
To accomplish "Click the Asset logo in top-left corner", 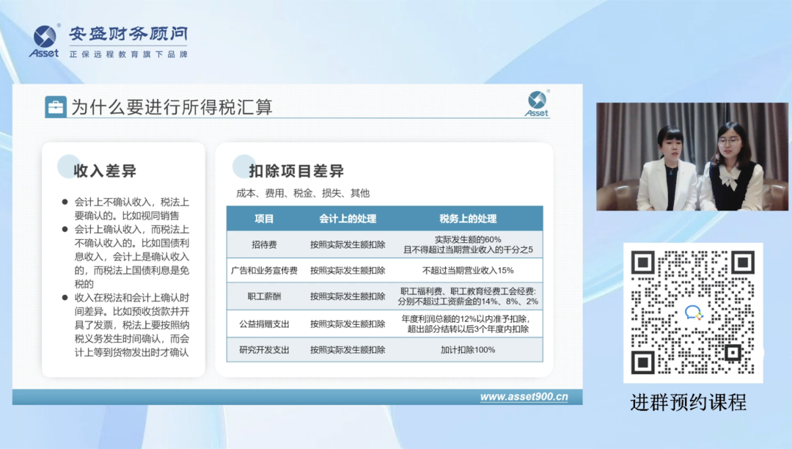I will click(x=45, y=41).
